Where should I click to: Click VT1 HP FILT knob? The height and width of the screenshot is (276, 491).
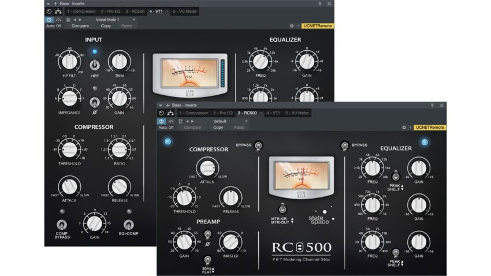click(x=69, y=61)
